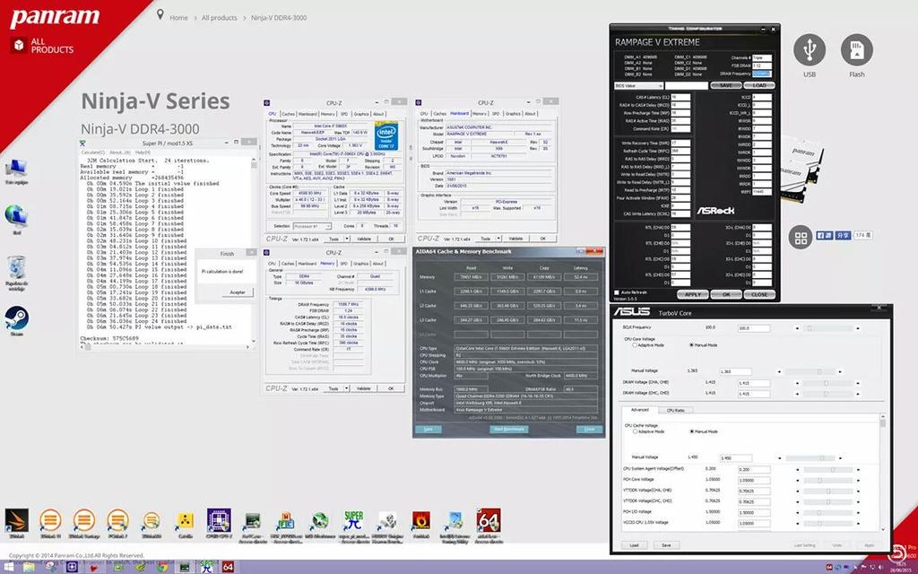Launch the Super Pi desktop shortcut
The width and height of the screenshot is (918, 574).
coord(353,520)
